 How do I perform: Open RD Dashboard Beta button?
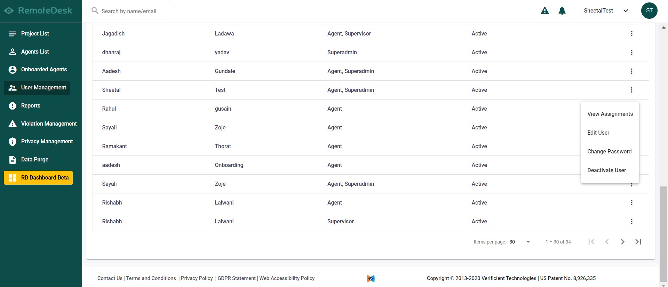coord(38,178)
